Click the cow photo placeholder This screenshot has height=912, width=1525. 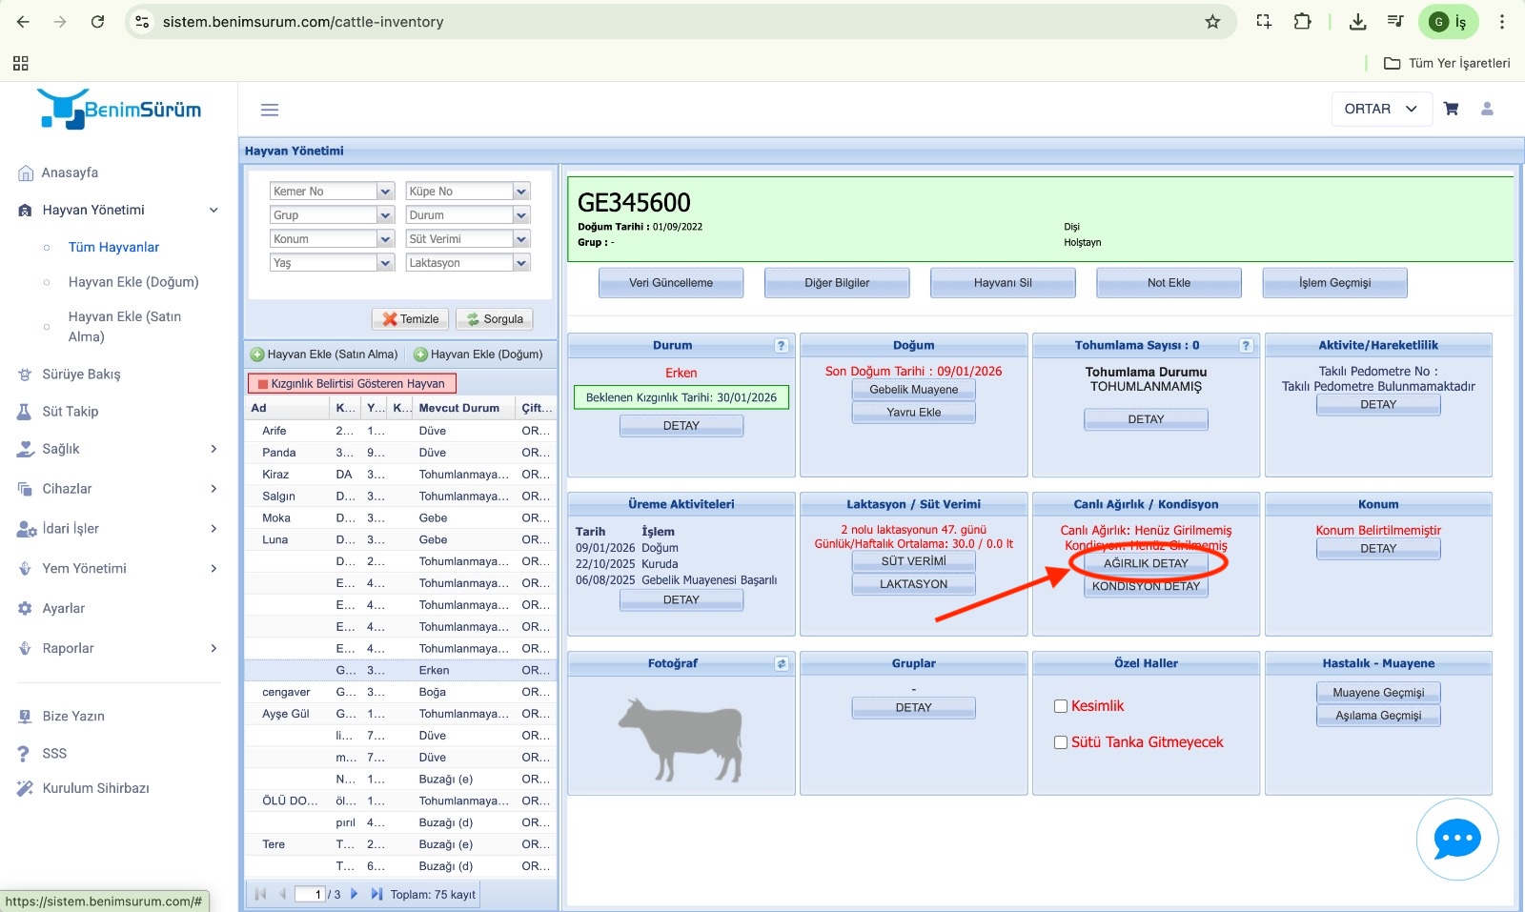point(681,739)
